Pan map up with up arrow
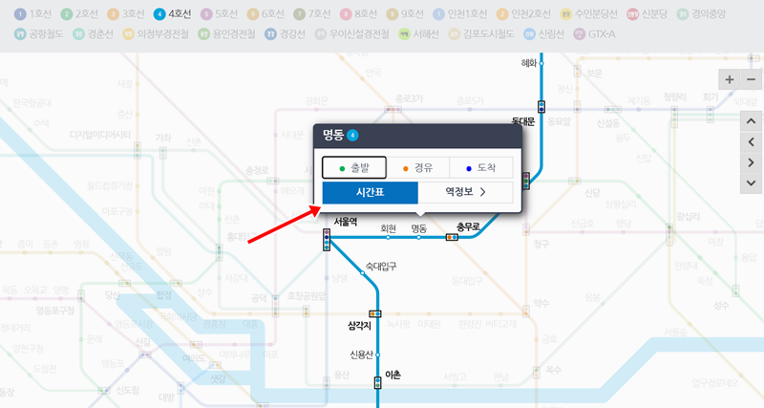Screen dimensions: 764x408 coord(751,121)
